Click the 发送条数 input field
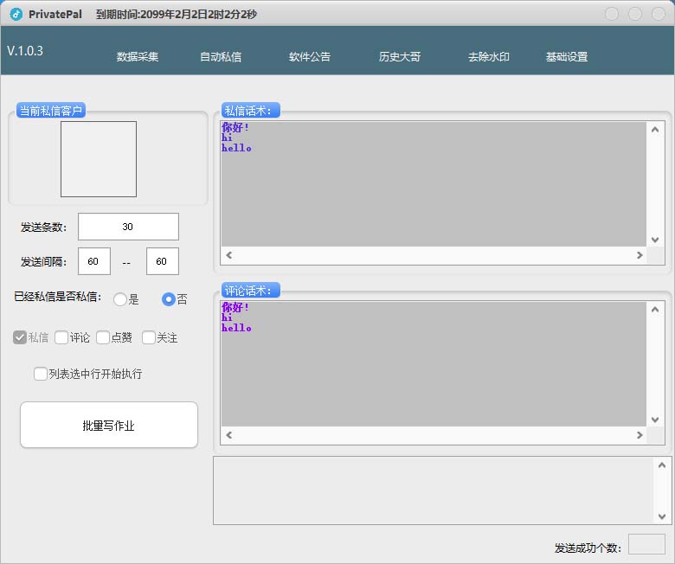Viewport: 675px width, 564px height. point(128,227)
